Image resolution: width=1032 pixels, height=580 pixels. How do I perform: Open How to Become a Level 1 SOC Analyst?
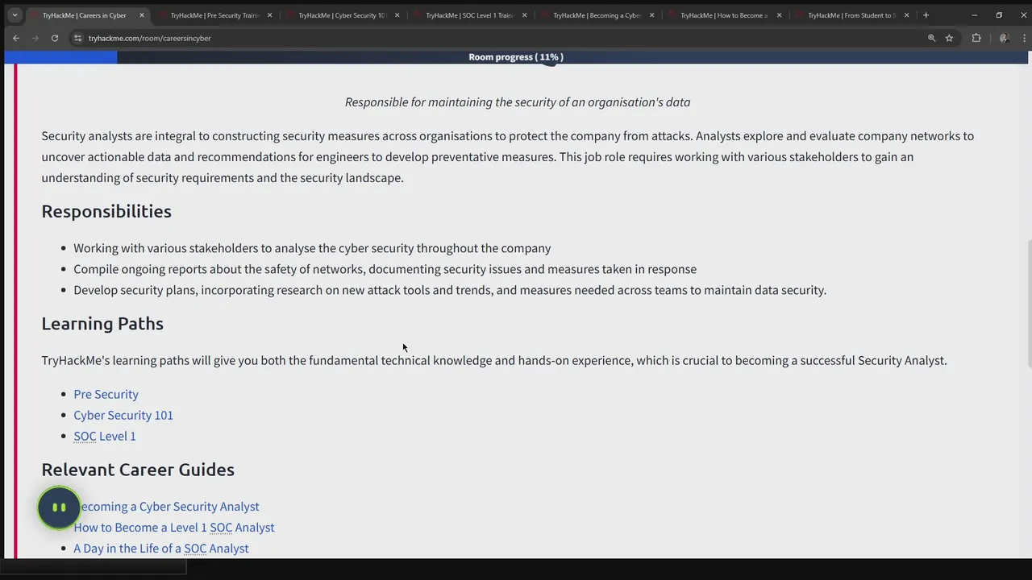[174, 528]
